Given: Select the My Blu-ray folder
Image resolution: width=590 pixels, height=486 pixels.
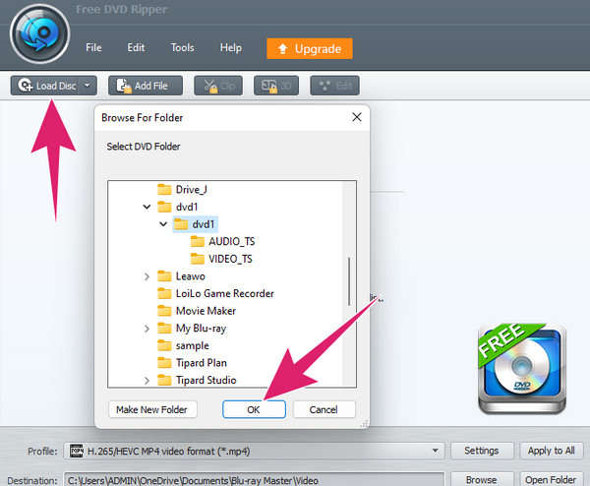Looking at the screenshot, I should [x=192, y=329].
